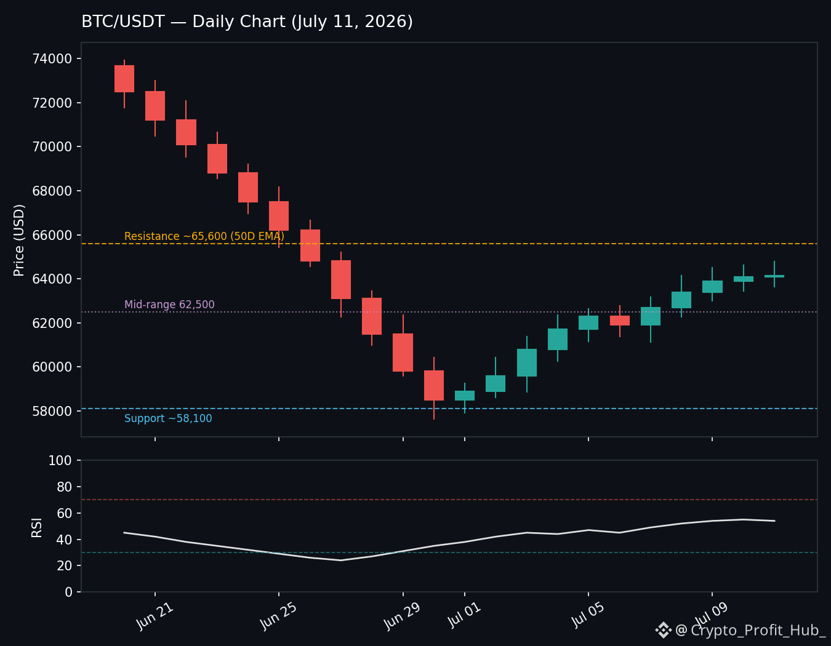This screenshot has width=831, height=646.
Task: Click the RSI axis title
Action: tap(37, 527)
